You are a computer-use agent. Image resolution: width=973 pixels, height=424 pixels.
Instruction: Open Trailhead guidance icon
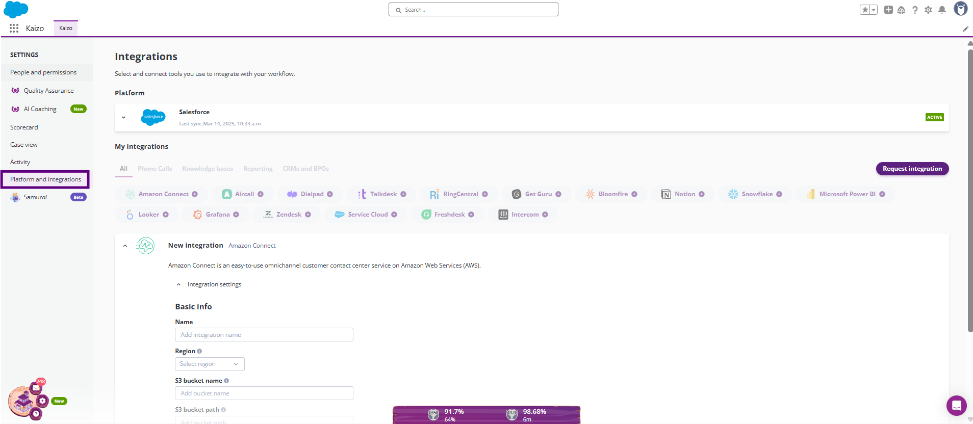click(901, 10)
